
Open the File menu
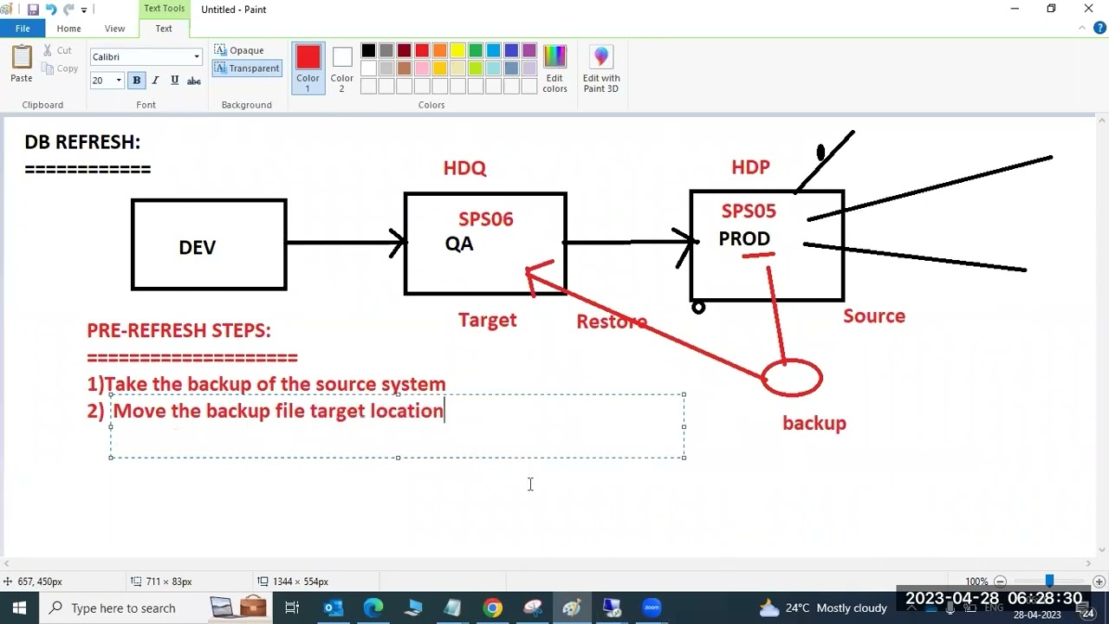(23, 29)
